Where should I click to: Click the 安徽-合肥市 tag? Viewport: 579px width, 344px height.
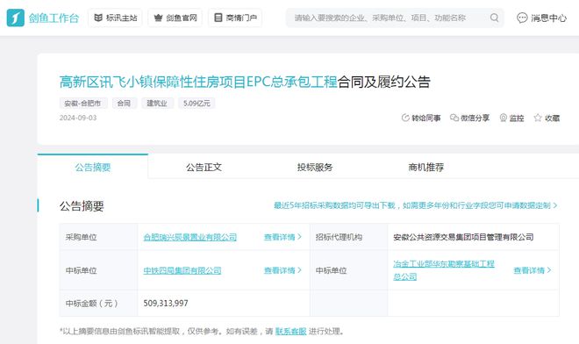pos(83,103)
